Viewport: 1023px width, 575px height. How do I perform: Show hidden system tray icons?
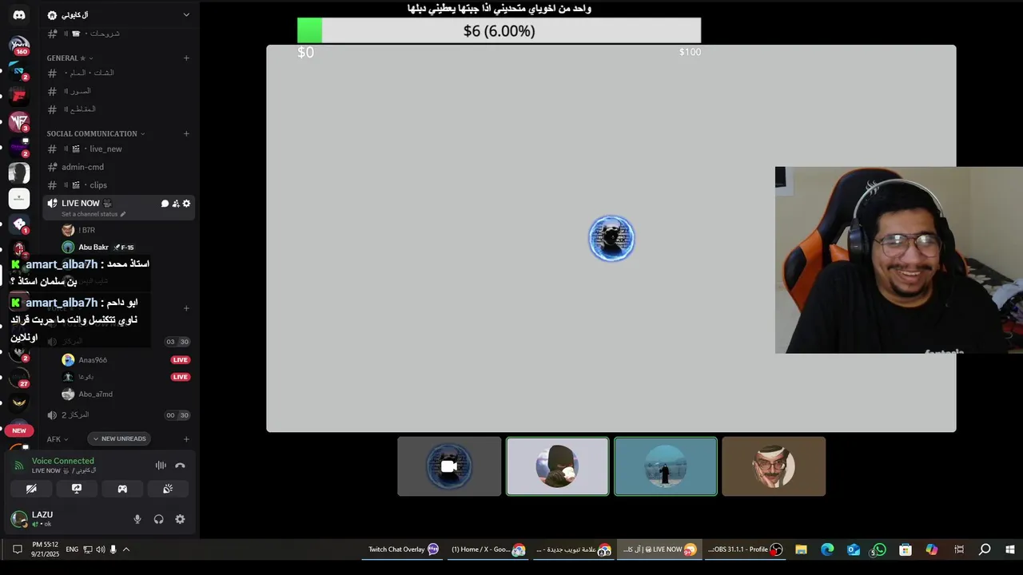[125, 549]
